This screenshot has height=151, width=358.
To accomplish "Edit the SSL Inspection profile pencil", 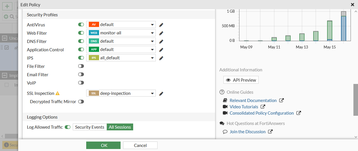I will [x=161, y=94].
